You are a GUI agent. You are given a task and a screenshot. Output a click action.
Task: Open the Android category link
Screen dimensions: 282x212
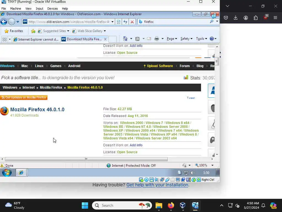coord(74,66)
